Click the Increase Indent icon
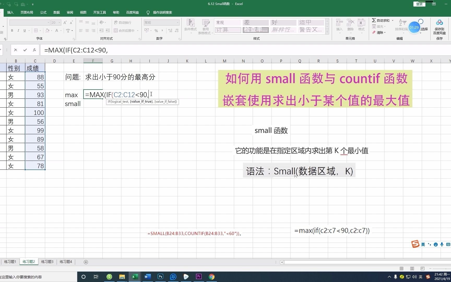The image size is (451, 282). point(108,31)
